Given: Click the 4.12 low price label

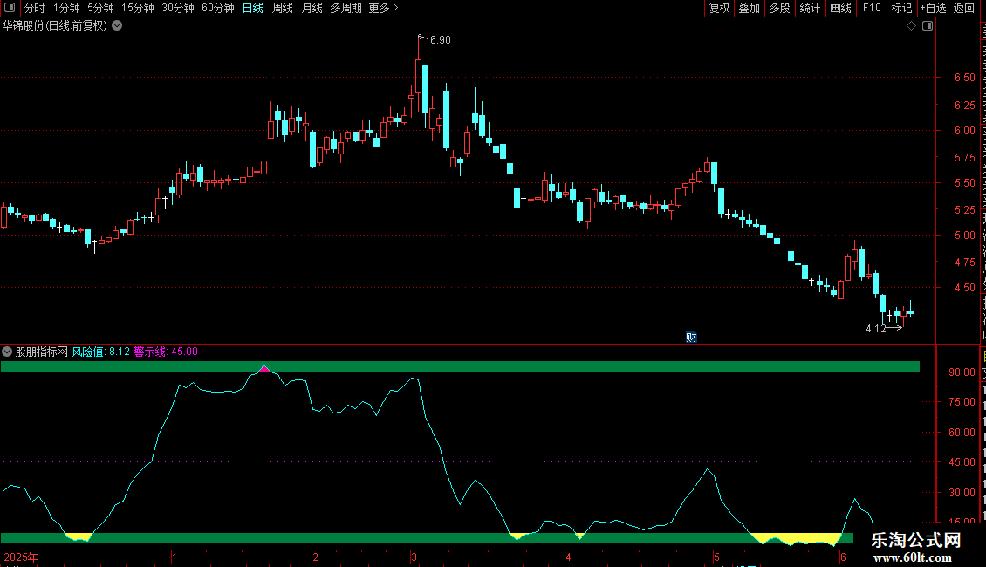Looking at the screenshot, I should (x=876, y=329).
